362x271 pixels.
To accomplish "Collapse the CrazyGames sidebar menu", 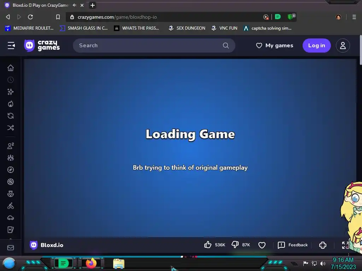I will [x=11, y=46].
